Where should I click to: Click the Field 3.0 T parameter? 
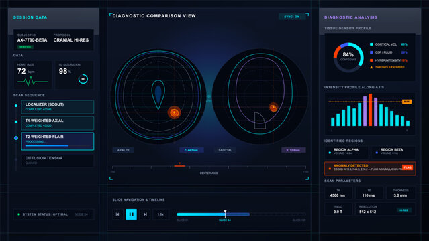coord(338,209)
